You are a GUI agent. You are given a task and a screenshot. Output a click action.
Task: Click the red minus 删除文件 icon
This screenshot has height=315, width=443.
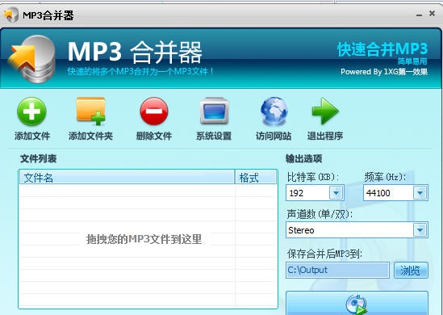tap(154, 111)
